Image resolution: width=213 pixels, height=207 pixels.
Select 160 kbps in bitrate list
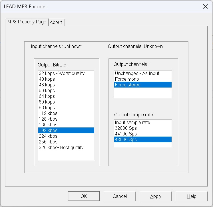pyautogui.click(x=48, y=125)
